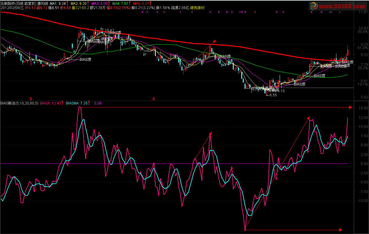Click the chart title 北新路桥(日线 前复权)

click(x=18, y=3)
